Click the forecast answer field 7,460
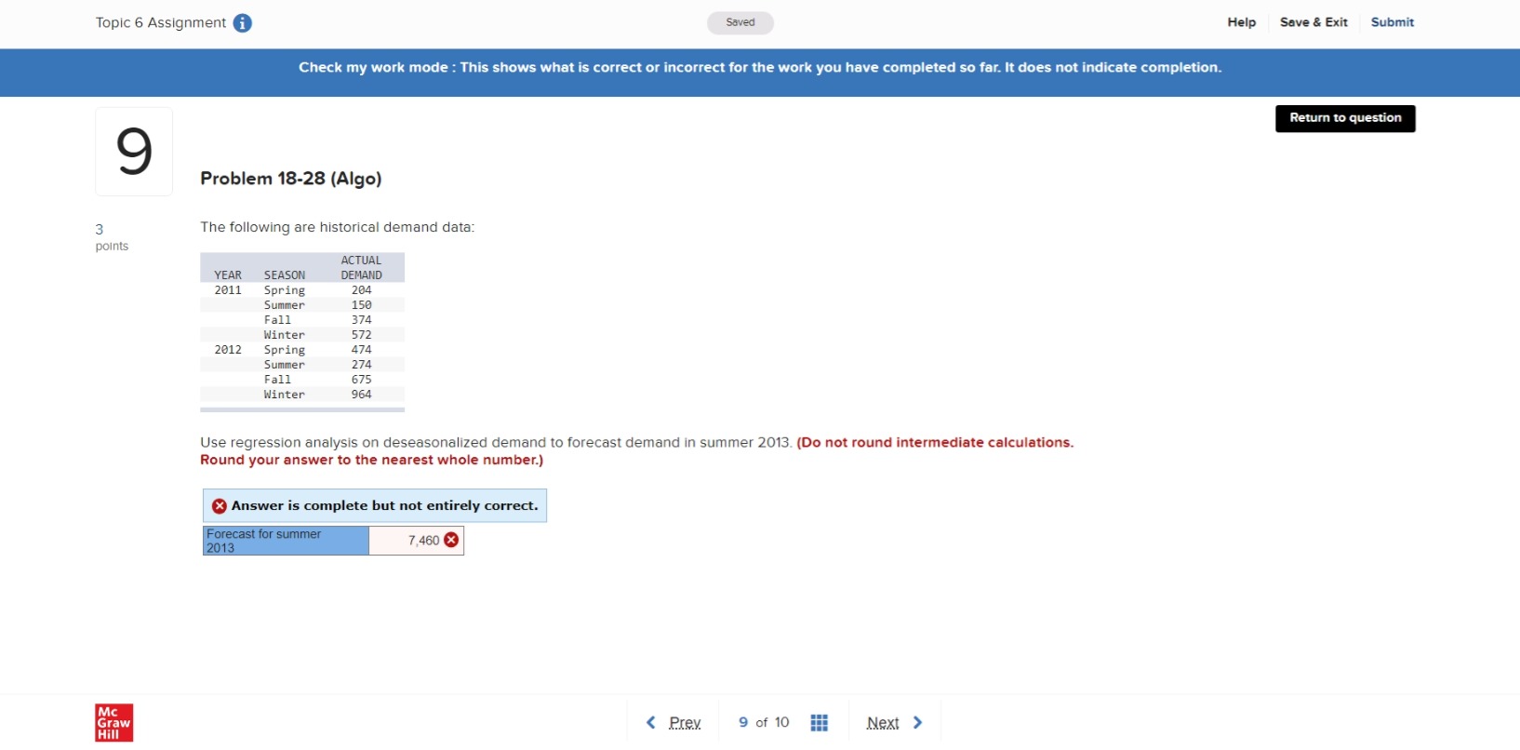The height and width of the screenshot is (750, 1520). pyautogui.click(x=416, y=541)
